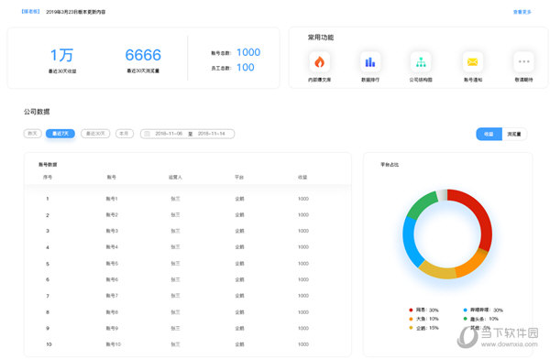Switch chart view to 收益

pos(489,134)
